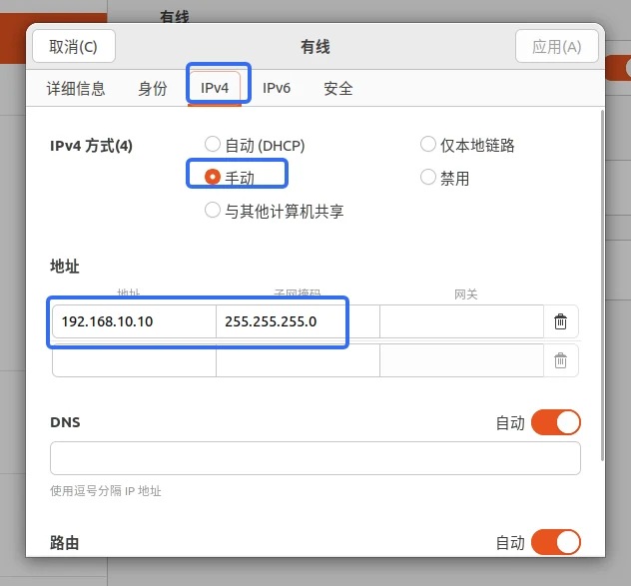Delete the 192.168.10.10 address row
Screen dimensions: 631x586
(560, 321)
